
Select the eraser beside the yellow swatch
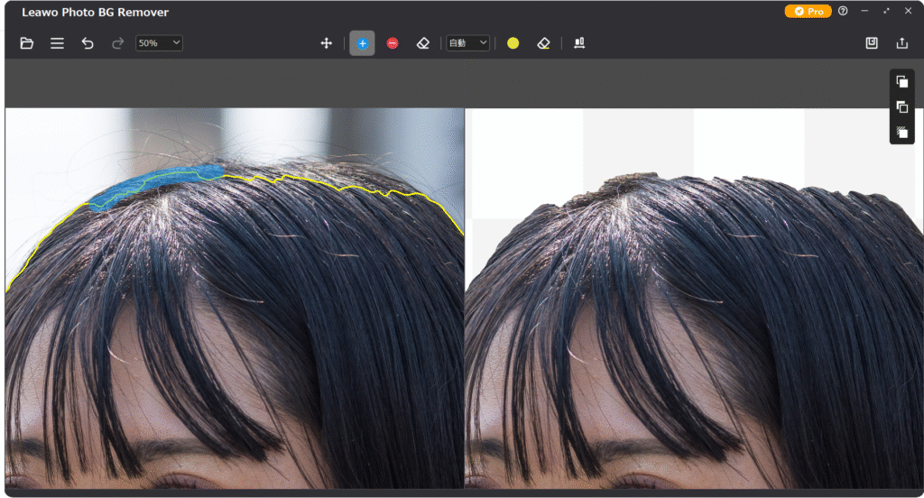[x=543, y=43]
